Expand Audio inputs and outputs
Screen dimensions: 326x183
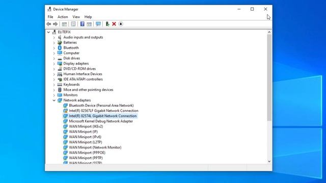coord(54,38)
